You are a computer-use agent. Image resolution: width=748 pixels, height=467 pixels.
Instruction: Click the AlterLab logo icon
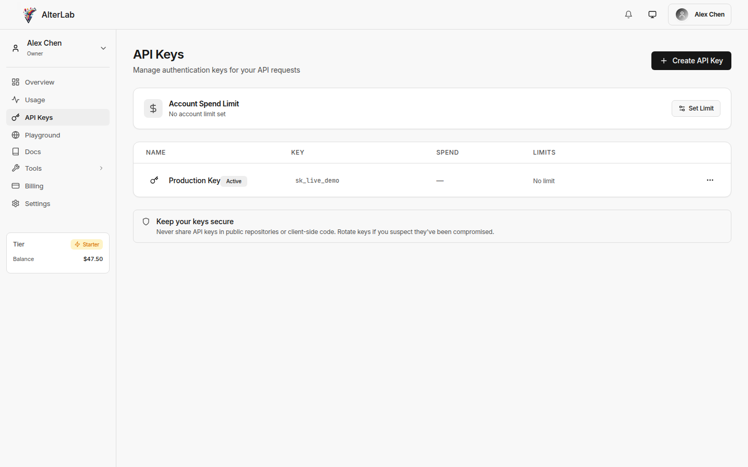coord(30,15)
